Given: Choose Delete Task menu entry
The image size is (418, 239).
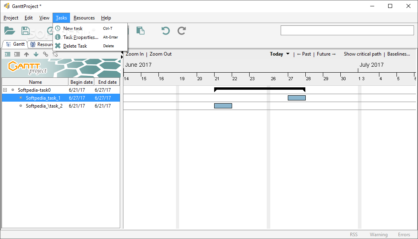Looking at the screenshot, I should click(90, 46).
